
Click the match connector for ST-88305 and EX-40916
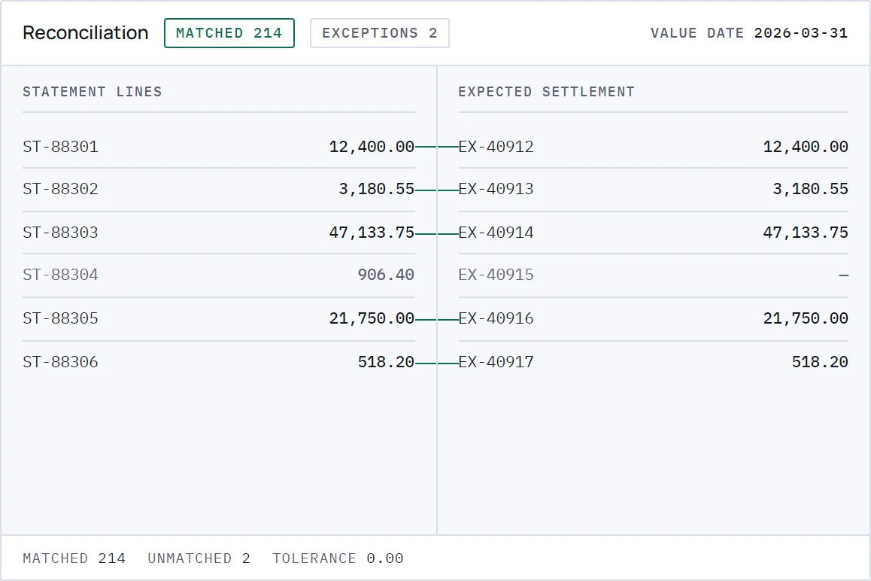click(436, 320)
